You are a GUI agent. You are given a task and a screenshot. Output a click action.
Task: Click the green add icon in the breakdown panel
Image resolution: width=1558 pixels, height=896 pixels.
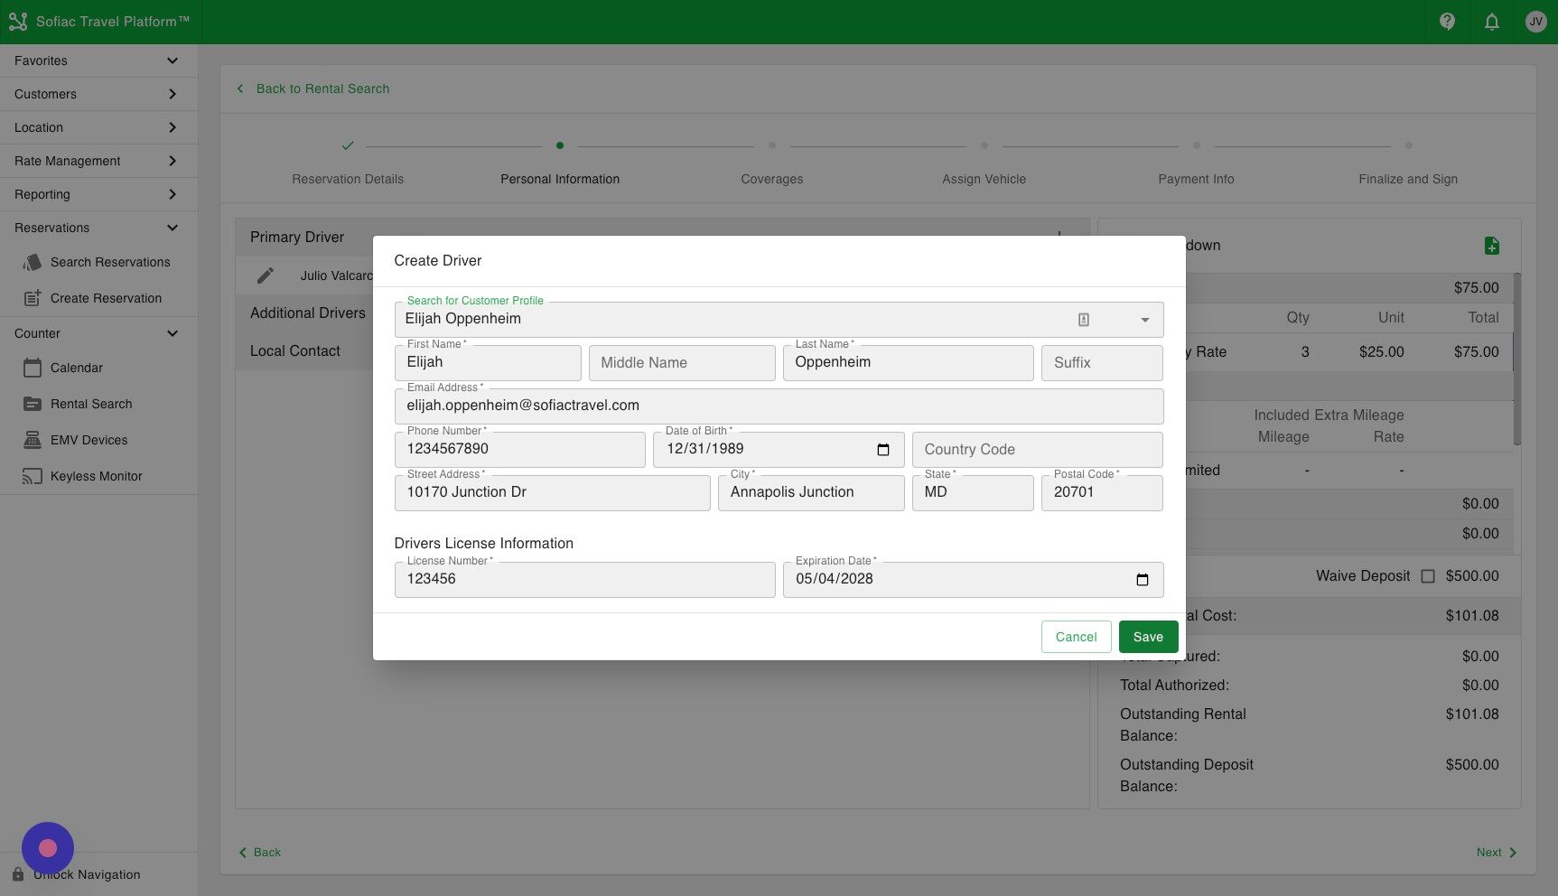pos(1492,245)
